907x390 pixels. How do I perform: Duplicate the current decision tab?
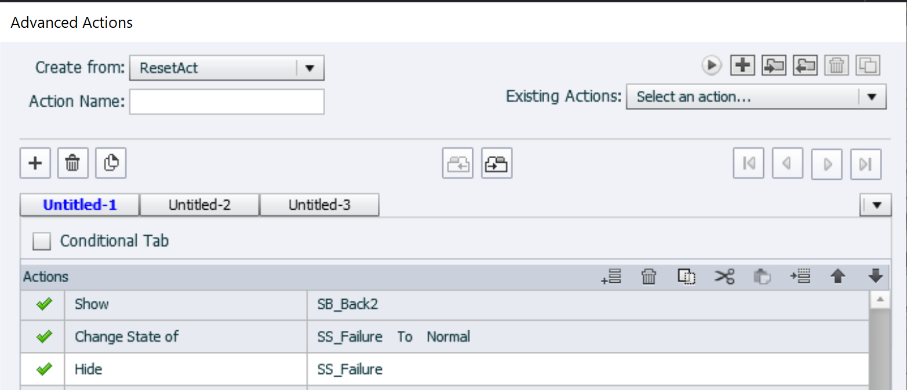[x=111, y=163]
